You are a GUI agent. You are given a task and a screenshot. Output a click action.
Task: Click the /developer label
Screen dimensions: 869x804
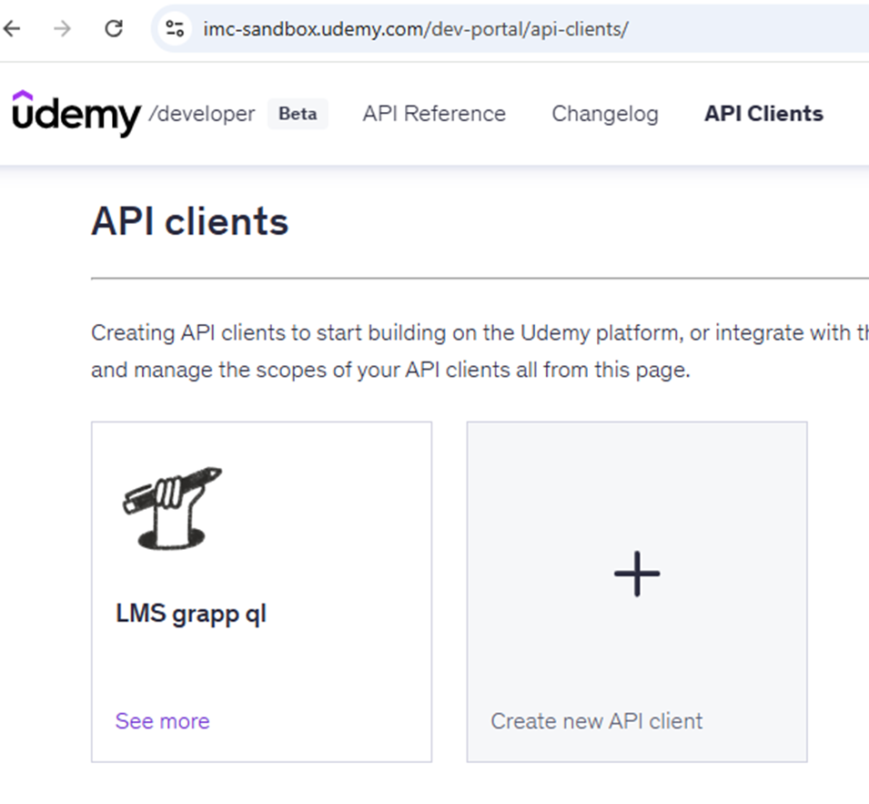point(202,114)
